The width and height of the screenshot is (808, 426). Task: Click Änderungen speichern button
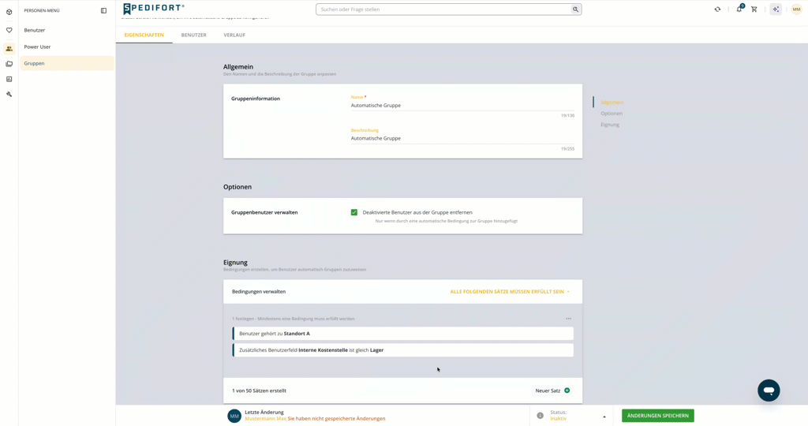[x=657, y=416]
